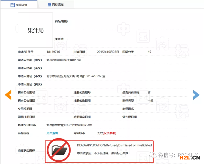204x164 pixels.
Task: Click the 商品/服务 label
Action: tap(61, 21)
